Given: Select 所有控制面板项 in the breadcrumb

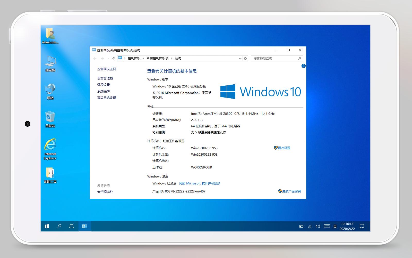Looking at the screenshot, I should pyautogui.click(x=157, y=59).
